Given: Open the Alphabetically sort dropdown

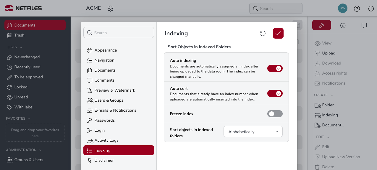Looking at the screenshot, I should pyautogui.click(x=253, y=132).
